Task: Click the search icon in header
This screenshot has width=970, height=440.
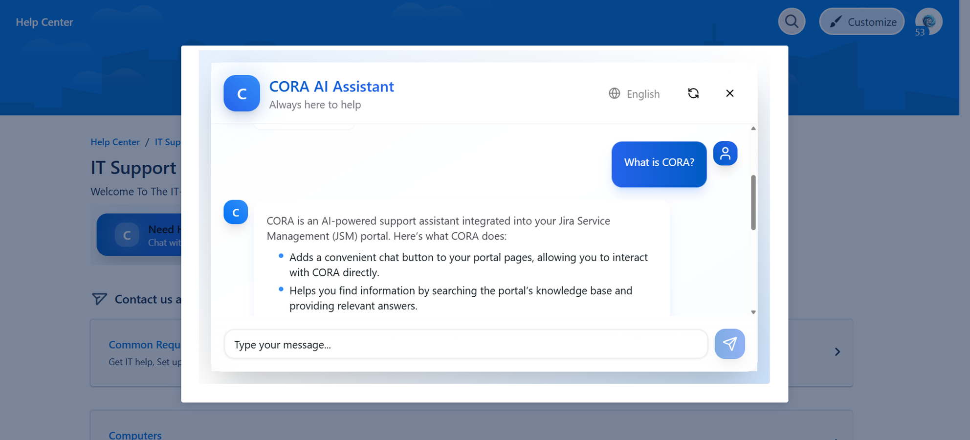Action: pyautogui.click(x=792, y=22)
